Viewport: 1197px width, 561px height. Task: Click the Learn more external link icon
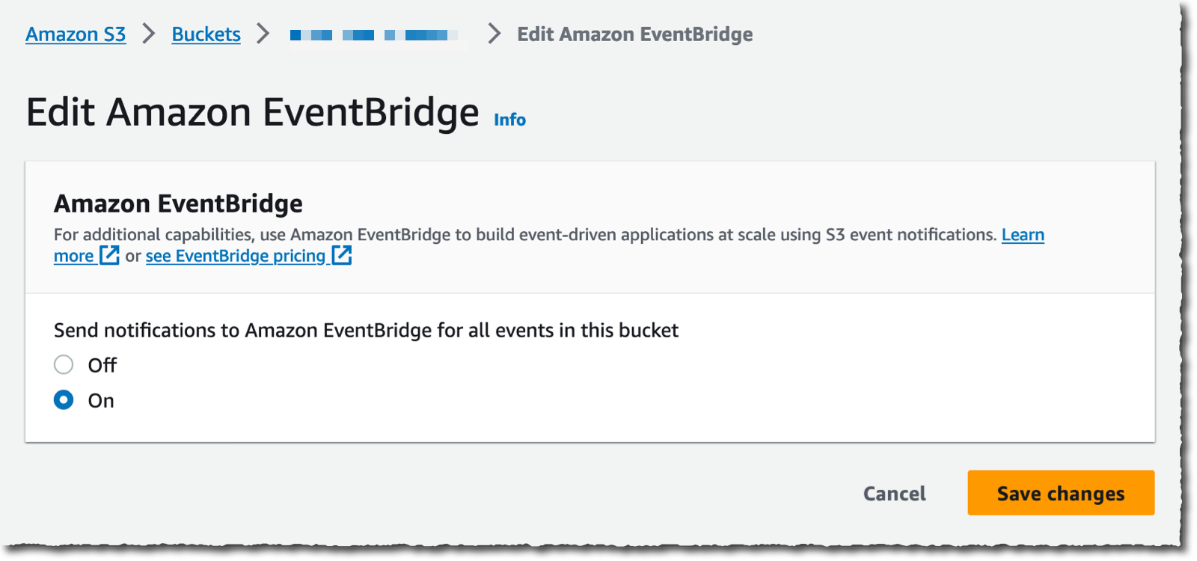pyautogui.click(x=109, y=256)
